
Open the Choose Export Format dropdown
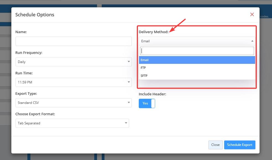pyautogui.click(x=72, y=123)
